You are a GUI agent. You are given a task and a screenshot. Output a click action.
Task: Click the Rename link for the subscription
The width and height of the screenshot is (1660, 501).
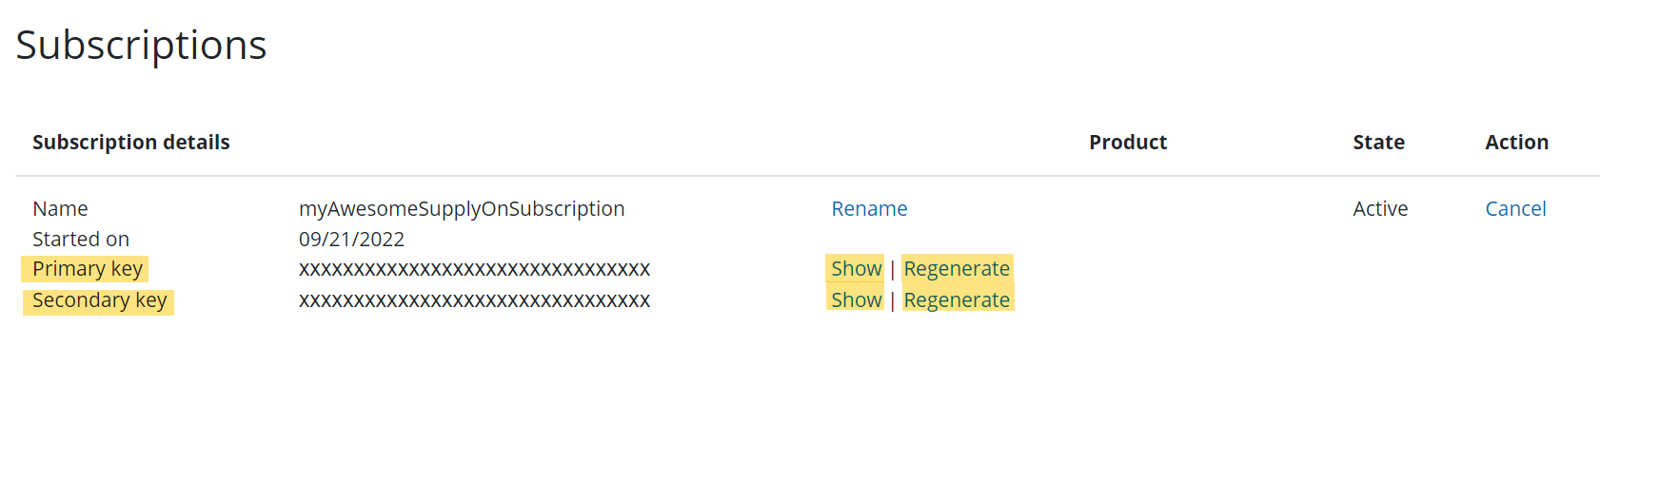[x=869, y=209]
